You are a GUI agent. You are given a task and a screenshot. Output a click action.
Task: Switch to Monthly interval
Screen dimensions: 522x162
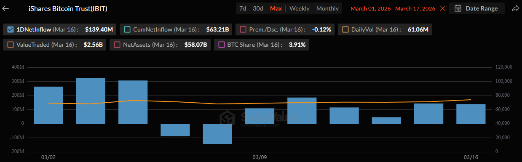coord(327,8)
